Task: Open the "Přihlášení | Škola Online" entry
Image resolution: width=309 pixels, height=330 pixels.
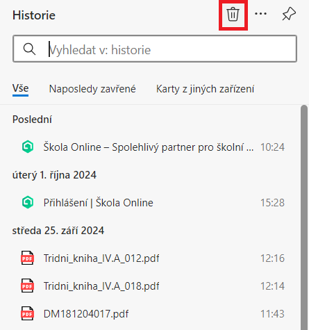Action: click(x=153, y=203)
